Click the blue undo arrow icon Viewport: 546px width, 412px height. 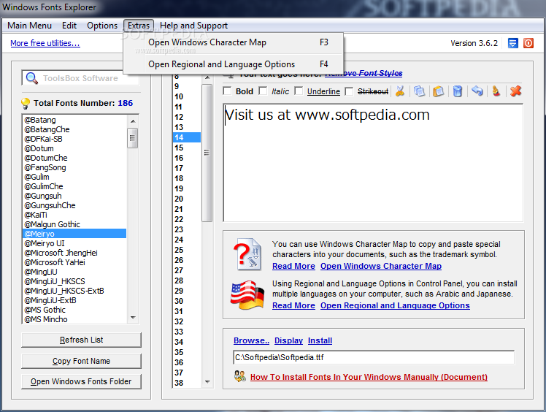point(477,91)
